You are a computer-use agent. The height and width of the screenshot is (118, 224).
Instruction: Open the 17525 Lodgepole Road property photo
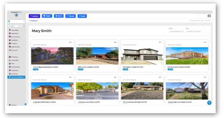pos(52,56)
